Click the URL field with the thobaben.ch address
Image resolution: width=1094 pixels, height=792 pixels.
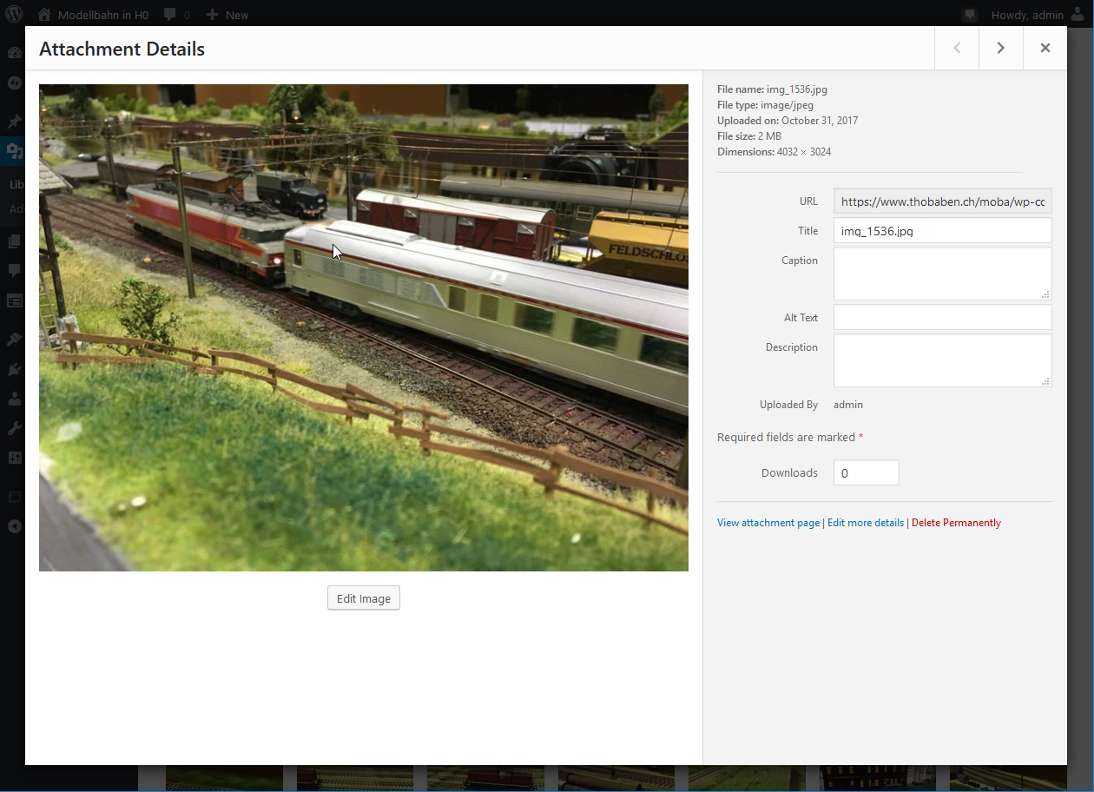[943, 201]
